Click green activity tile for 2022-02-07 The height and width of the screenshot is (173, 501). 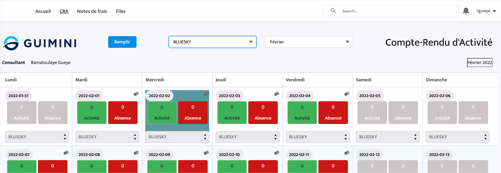click(x=22, y=166)
